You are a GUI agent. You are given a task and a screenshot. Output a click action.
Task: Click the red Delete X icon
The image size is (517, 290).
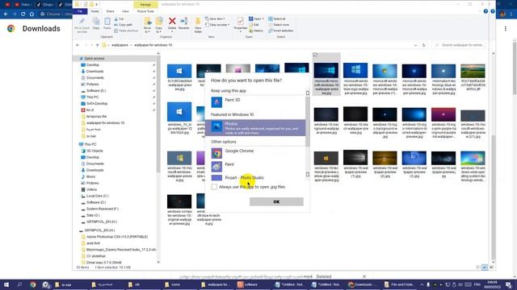coord(172,21)
